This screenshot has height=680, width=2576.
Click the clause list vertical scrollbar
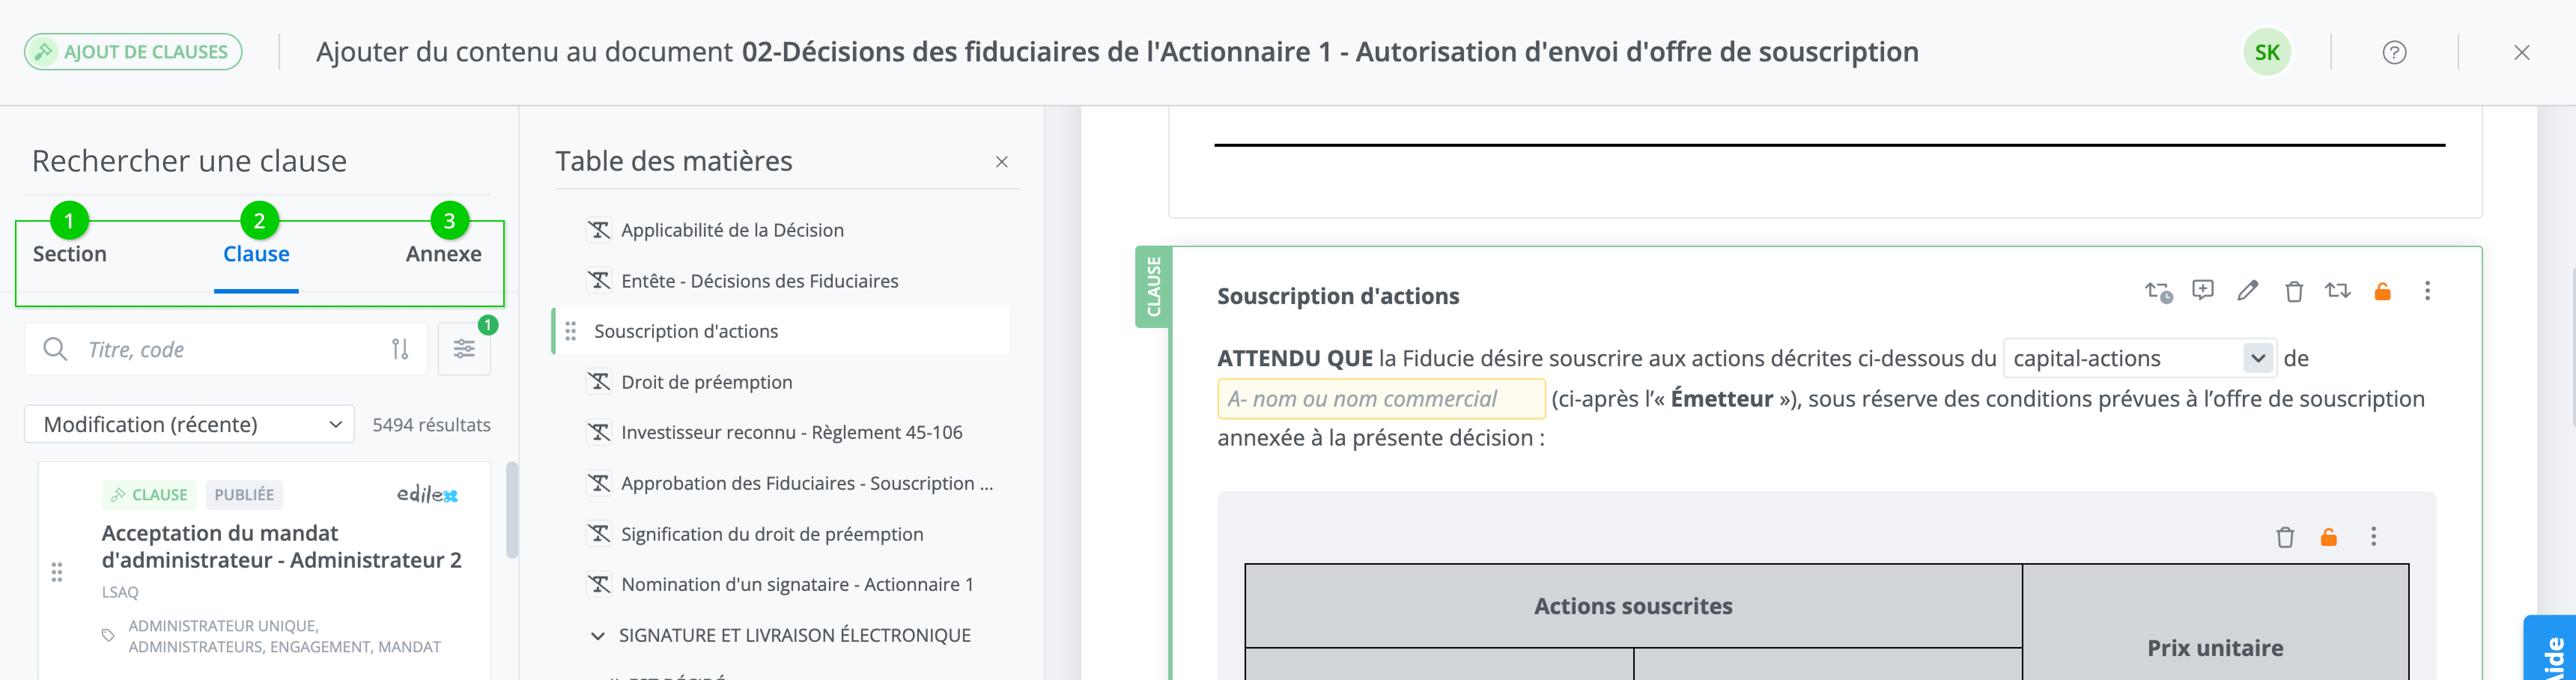coord(512,510)
